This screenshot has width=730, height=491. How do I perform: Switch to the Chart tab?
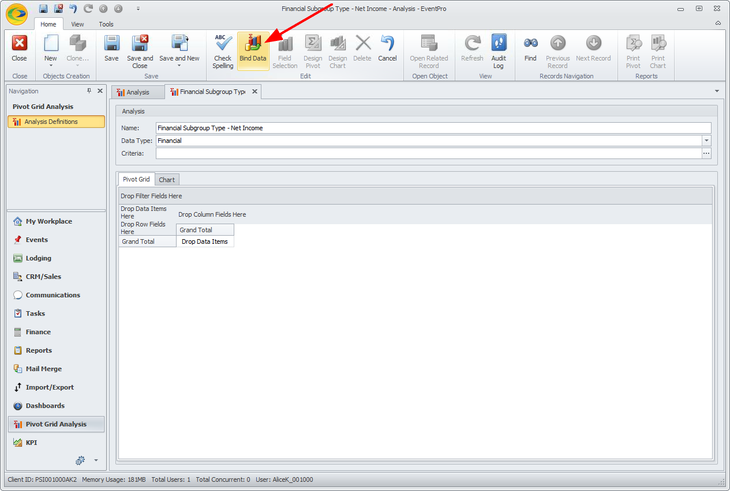point(167,180)
